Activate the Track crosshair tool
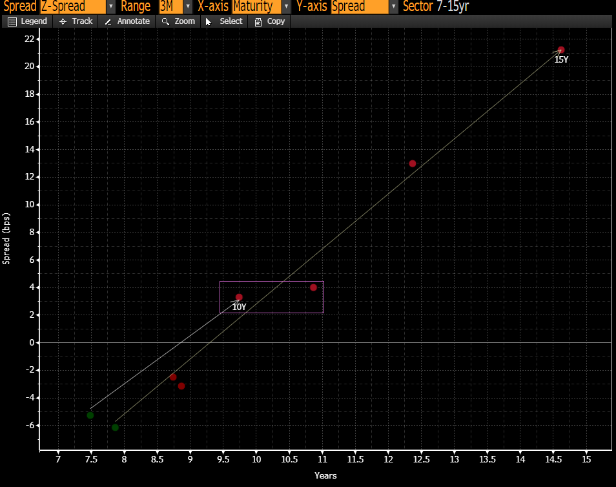The image size is (616, 487). [x=76, y=21]
